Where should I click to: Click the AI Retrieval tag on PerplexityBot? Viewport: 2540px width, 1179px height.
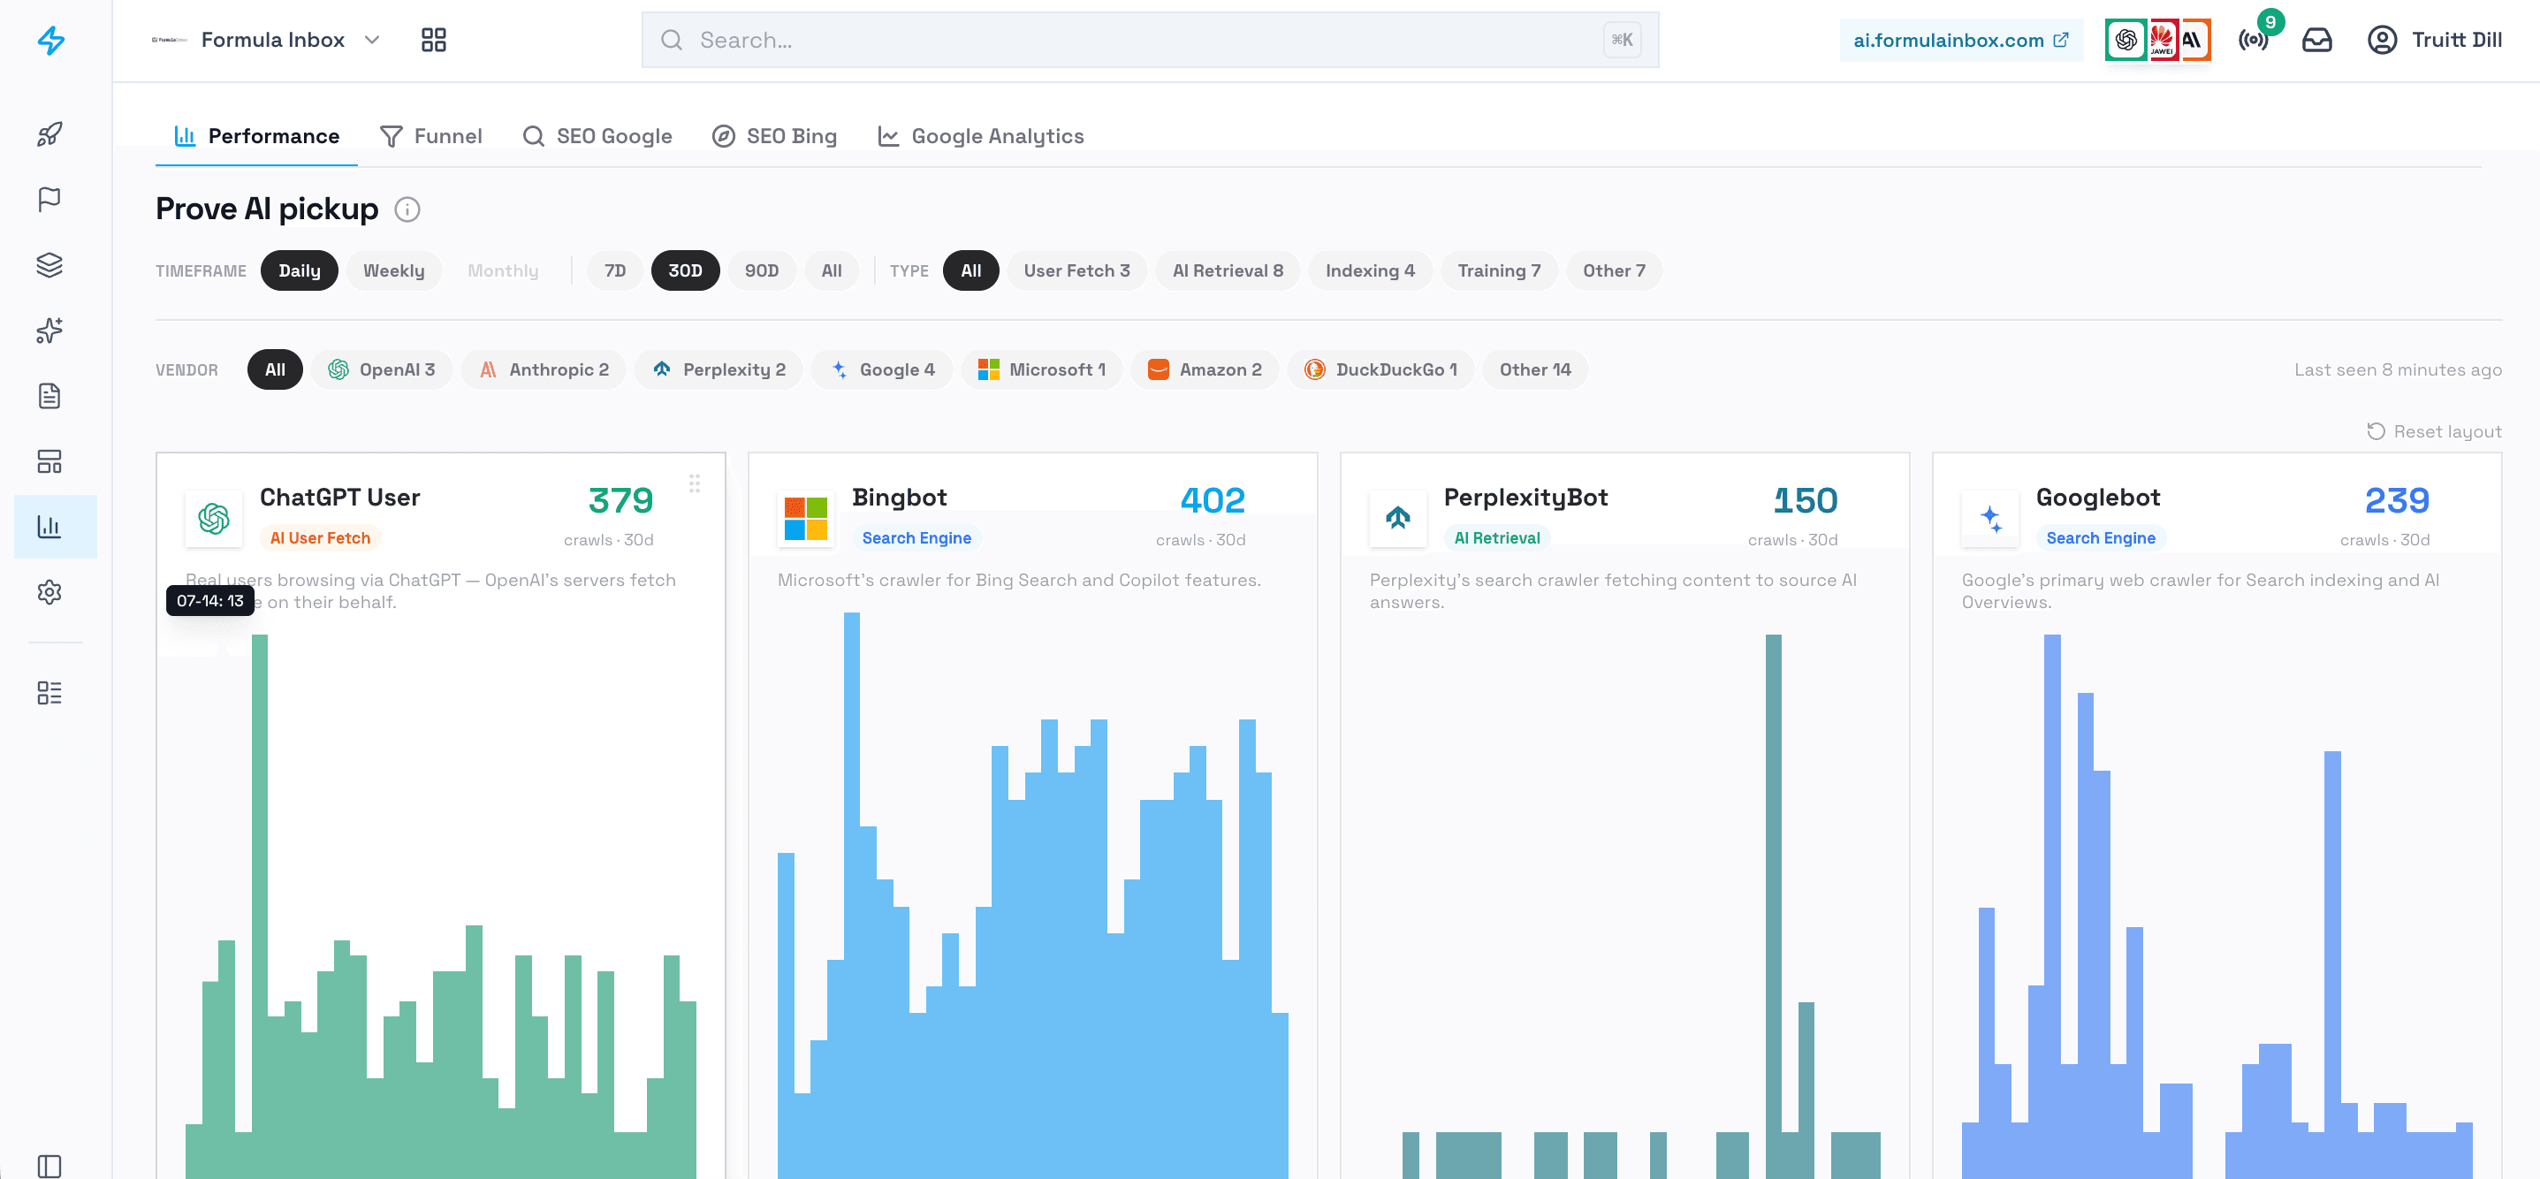click(1497, 538)
